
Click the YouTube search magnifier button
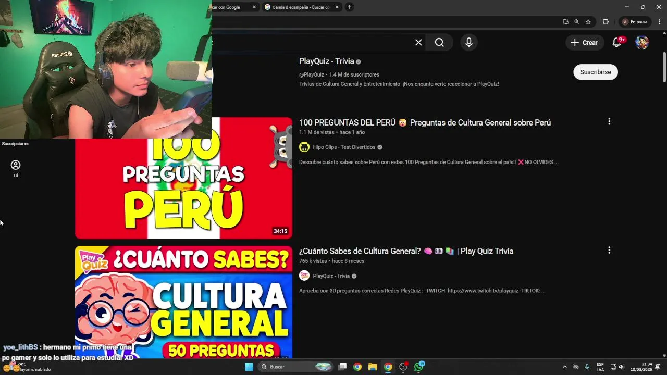[439, 43]
